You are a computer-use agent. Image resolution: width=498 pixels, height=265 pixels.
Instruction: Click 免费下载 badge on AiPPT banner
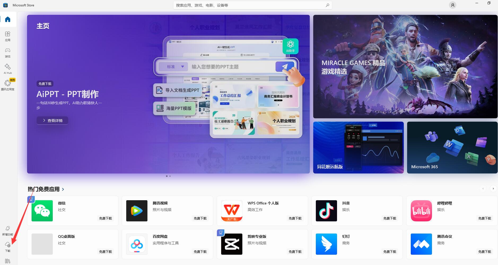(45, 84)
